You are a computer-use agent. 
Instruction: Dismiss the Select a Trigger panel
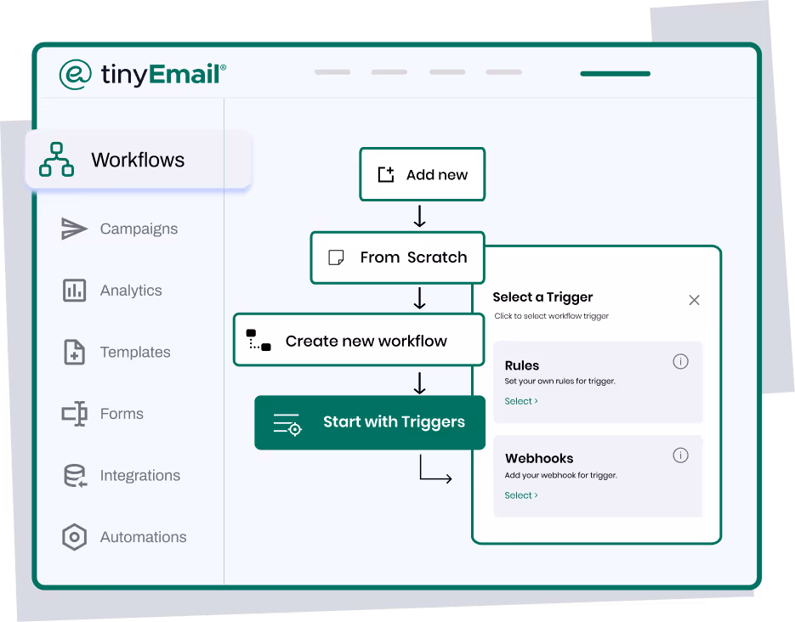click(694, 300)
